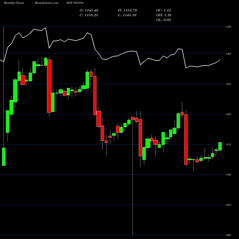Click the end of the white indicator line
The width and height of the screenshot is (239, 239).
(220, 60)
